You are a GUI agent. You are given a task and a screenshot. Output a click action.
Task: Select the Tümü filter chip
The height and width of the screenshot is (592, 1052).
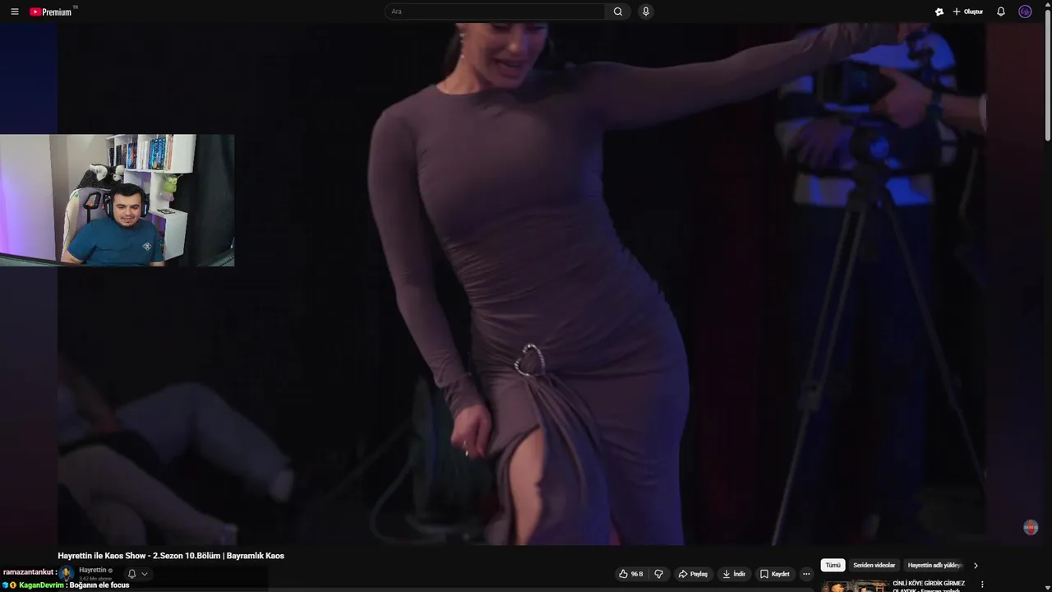coord(833,566)
